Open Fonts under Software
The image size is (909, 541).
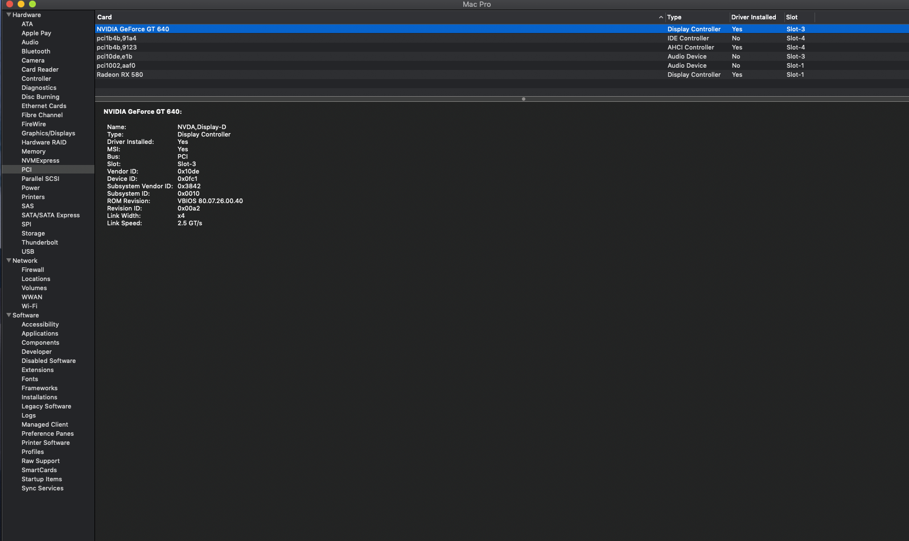point(30,379)
